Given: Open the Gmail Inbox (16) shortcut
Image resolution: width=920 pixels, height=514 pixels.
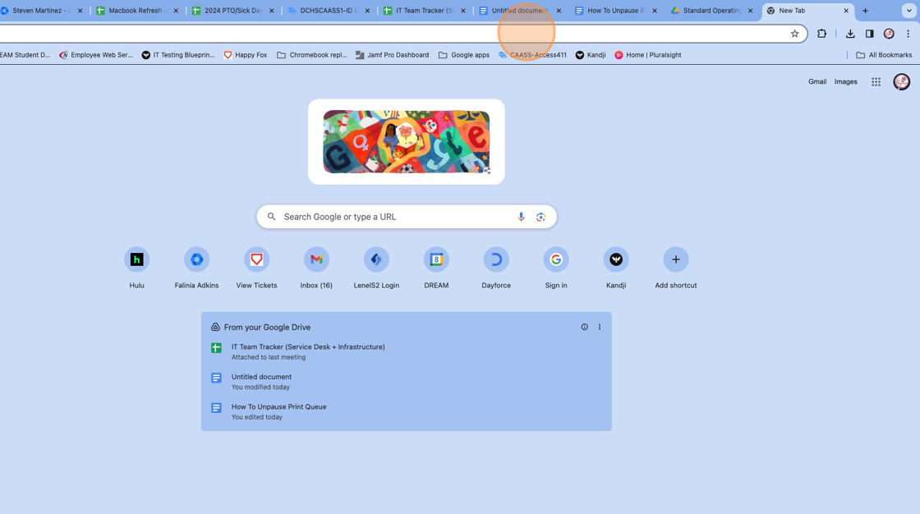Looking at the screenshot, I should tap(316, 259).
